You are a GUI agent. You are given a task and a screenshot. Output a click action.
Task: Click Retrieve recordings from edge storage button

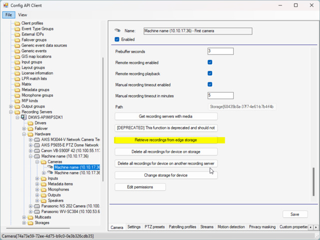[166, 140]
